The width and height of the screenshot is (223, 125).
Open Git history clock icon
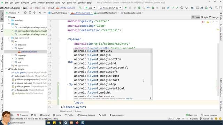coord(182,8)
